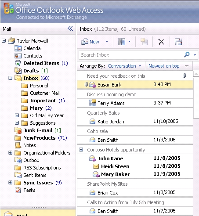The width and height of the screenshot is (199, 216).
Task: Click the reading pane layout icon
Action: [122, 42]
